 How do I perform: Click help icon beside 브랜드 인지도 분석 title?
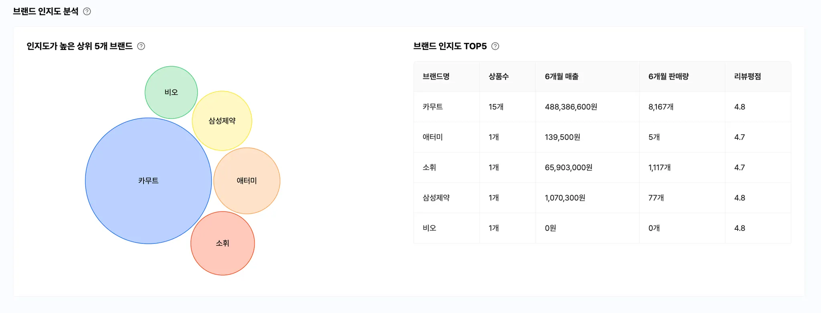(87, 12)
